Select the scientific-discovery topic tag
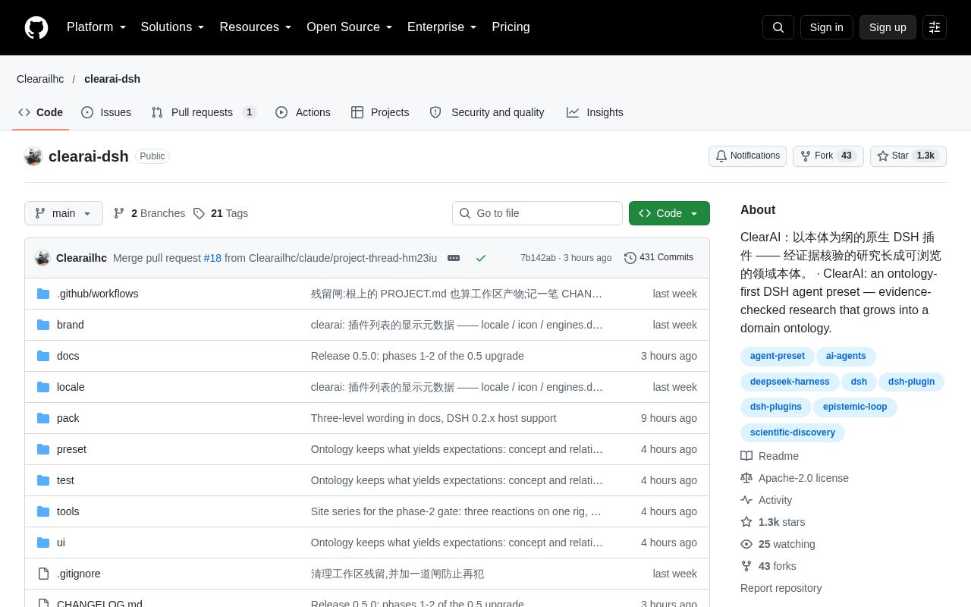971x607 pixels. 793,432
